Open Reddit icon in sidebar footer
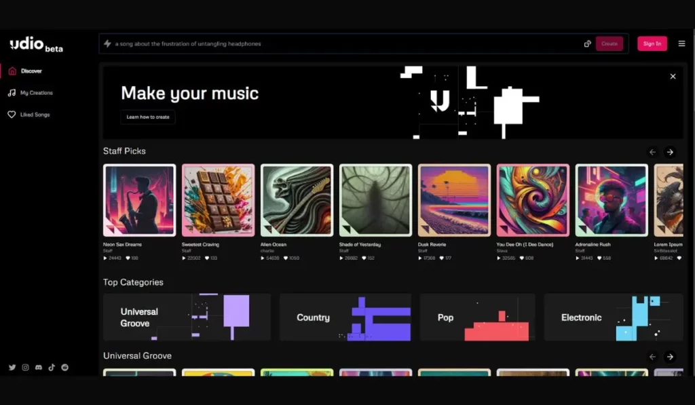The width and height of the screenshot is (695, 405). coord(64,367)
